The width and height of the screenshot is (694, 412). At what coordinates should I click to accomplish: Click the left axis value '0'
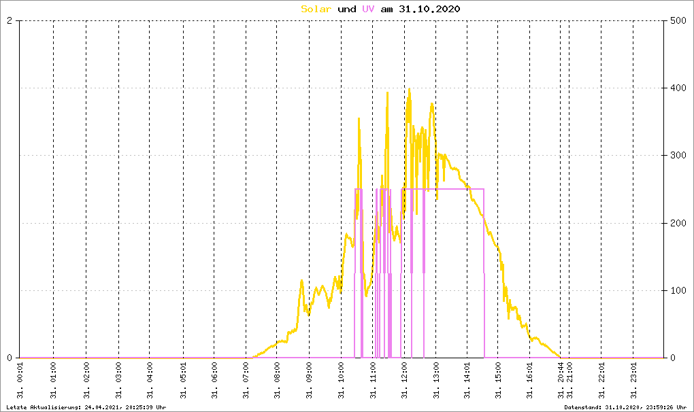10,358
